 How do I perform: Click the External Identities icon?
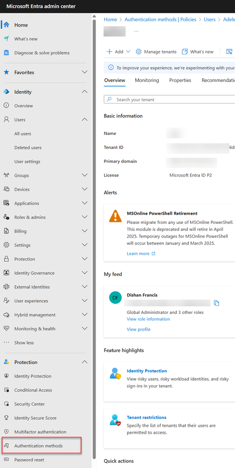[x=6, y=287]
